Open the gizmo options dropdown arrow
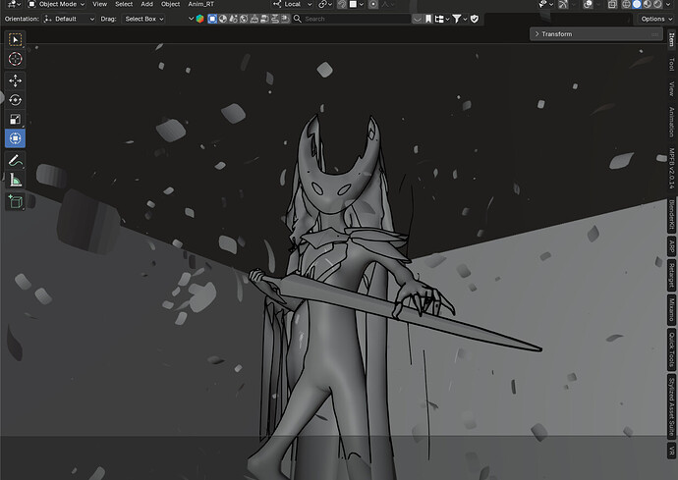 pos(572,4)
